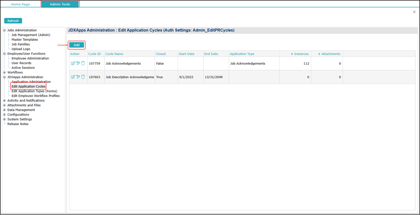Click edit icon for cycle 107759
The image size is (420, 215).
coord(73,63)
